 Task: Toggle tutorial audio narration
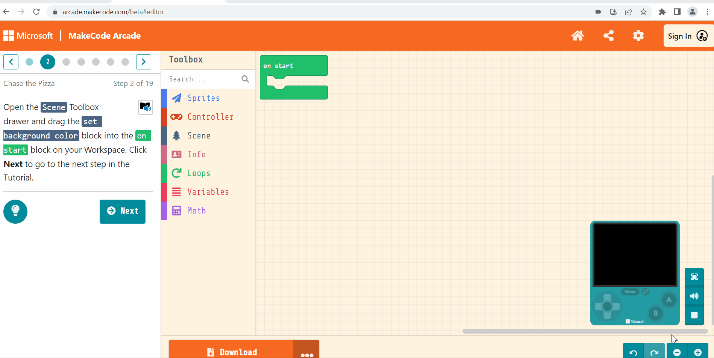(x=146, y=108)
